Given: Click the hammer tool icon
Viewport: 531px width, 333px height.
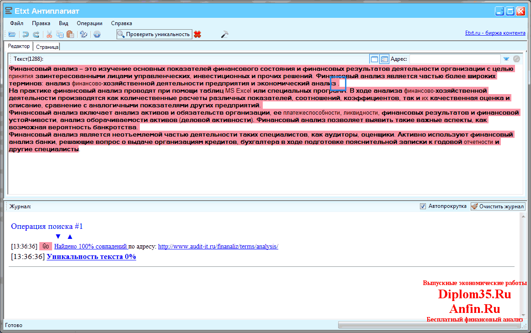Looking at the screenshot, I should tap(224, 34).
